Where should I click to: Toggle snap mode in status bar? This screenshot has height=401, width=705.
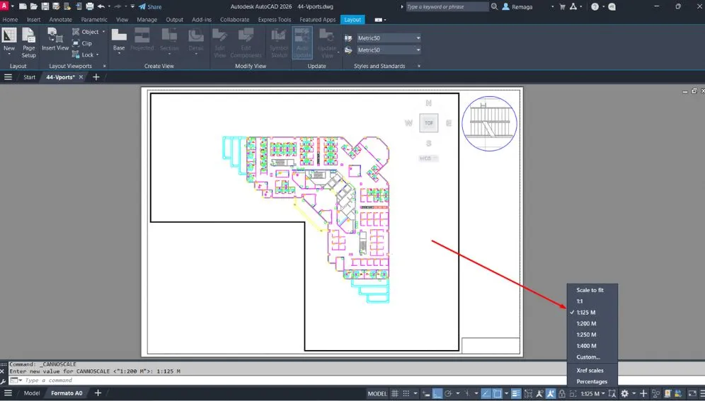[406, 393]
